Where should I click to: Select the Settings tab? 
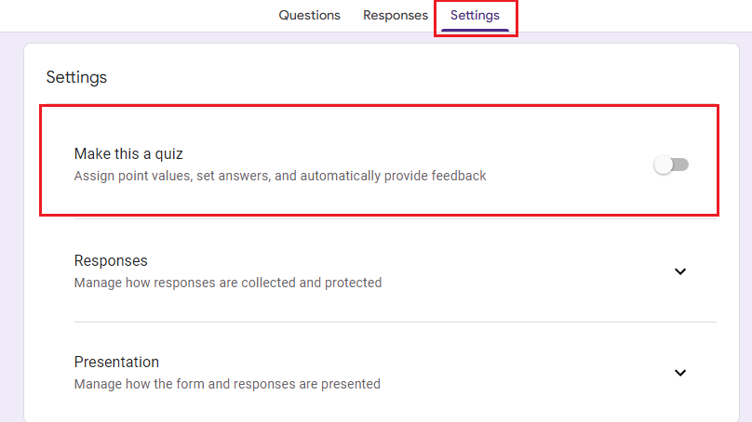coord(475,15)
